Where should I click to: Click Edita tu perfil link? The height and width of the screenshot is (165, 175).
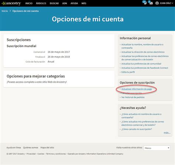[x=128, y=72]
